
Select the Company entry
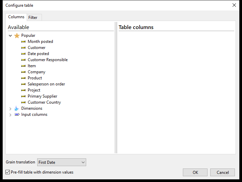tap(37, 72)
